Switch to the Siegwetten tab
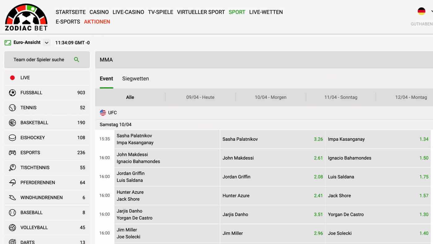Viewport: 433px width, 244px height. point(135,79)
